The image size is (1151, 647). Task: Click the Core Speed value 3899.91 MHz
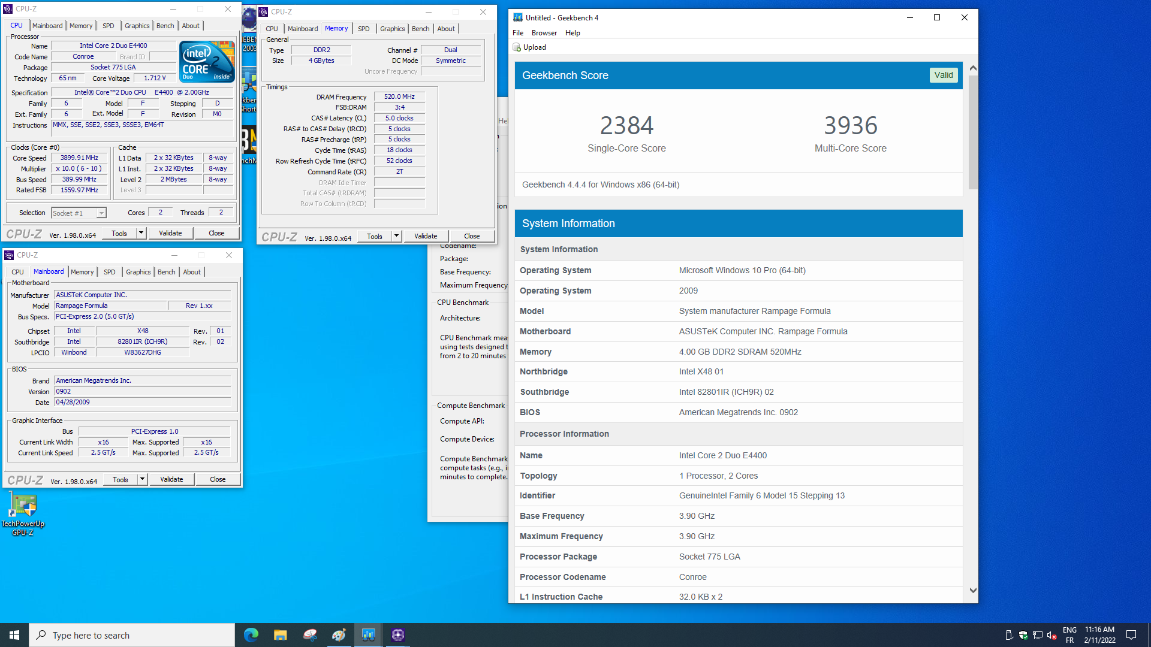79,158
